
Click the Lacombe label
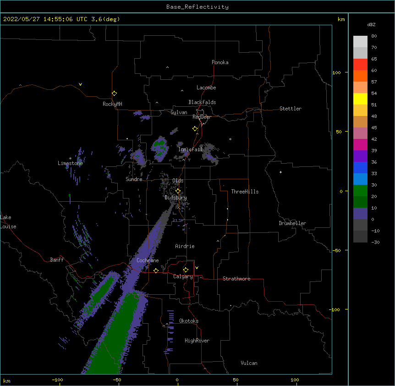(206, 88)
